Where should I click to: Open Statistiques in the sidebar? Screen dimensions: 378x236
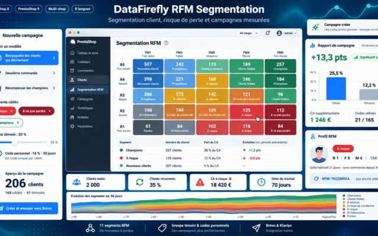pyautogui.click(x=88, y=108)
